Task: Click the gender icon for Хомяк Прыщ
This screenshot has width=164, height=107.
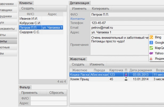Action: [126, 79]
